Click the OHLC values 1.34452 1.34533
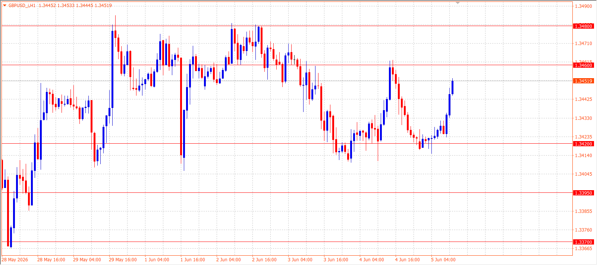This screenshot has height=265, width=597. pos(56,6)
